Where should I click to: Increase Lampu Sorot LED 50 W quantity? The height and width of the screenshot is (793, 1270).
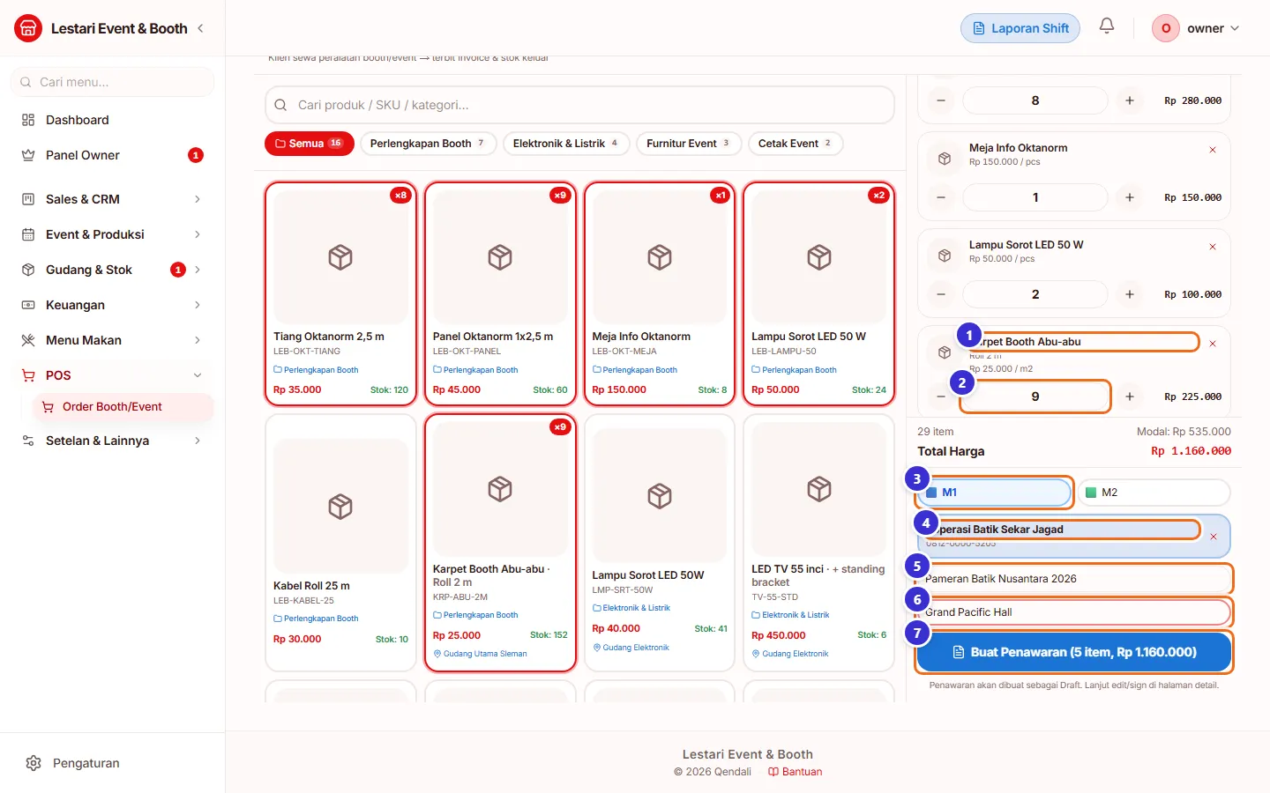click(1130, 294)
